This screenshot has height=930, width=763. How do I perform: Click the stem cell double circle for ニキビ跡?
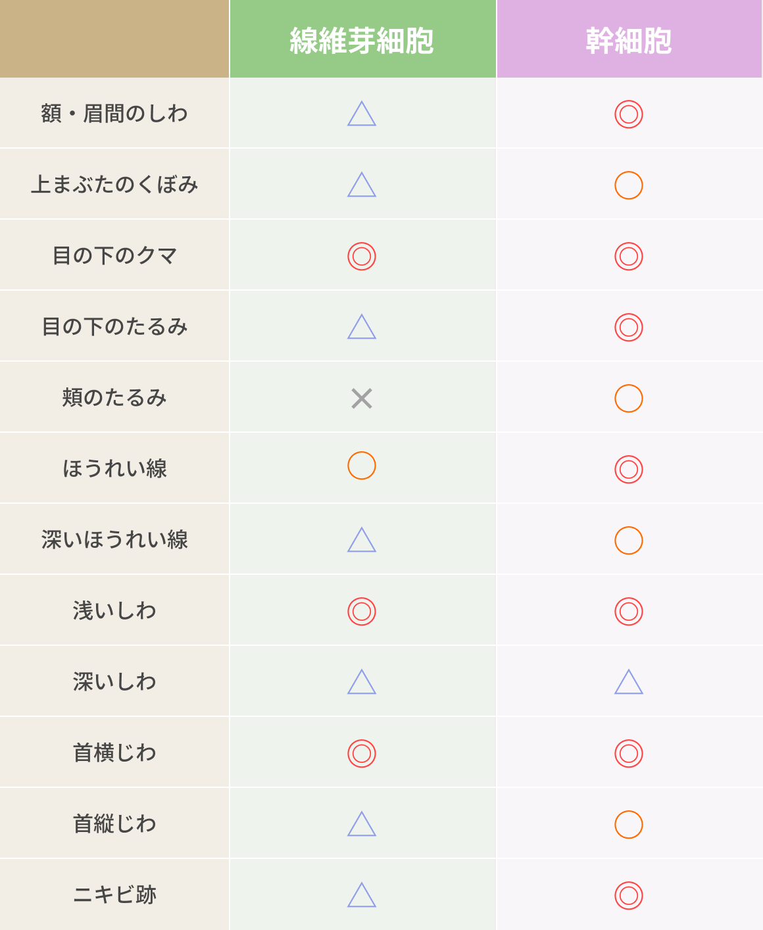click(629, 896)
